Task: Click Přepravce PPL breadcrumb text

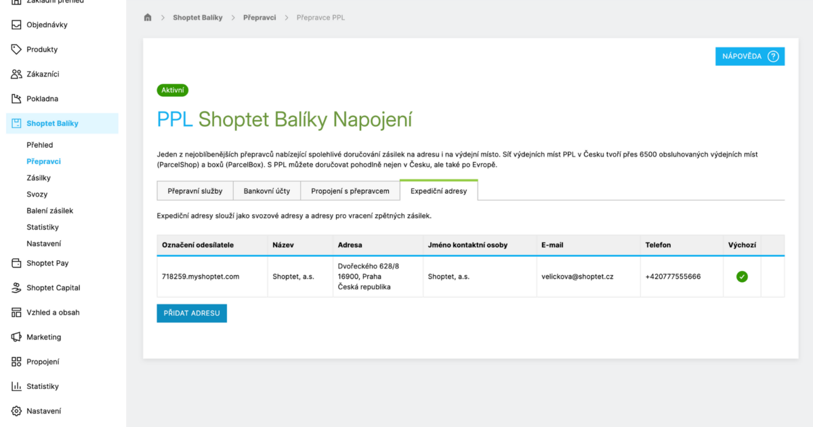Action: pyautogui.click(x=320, y=18)
